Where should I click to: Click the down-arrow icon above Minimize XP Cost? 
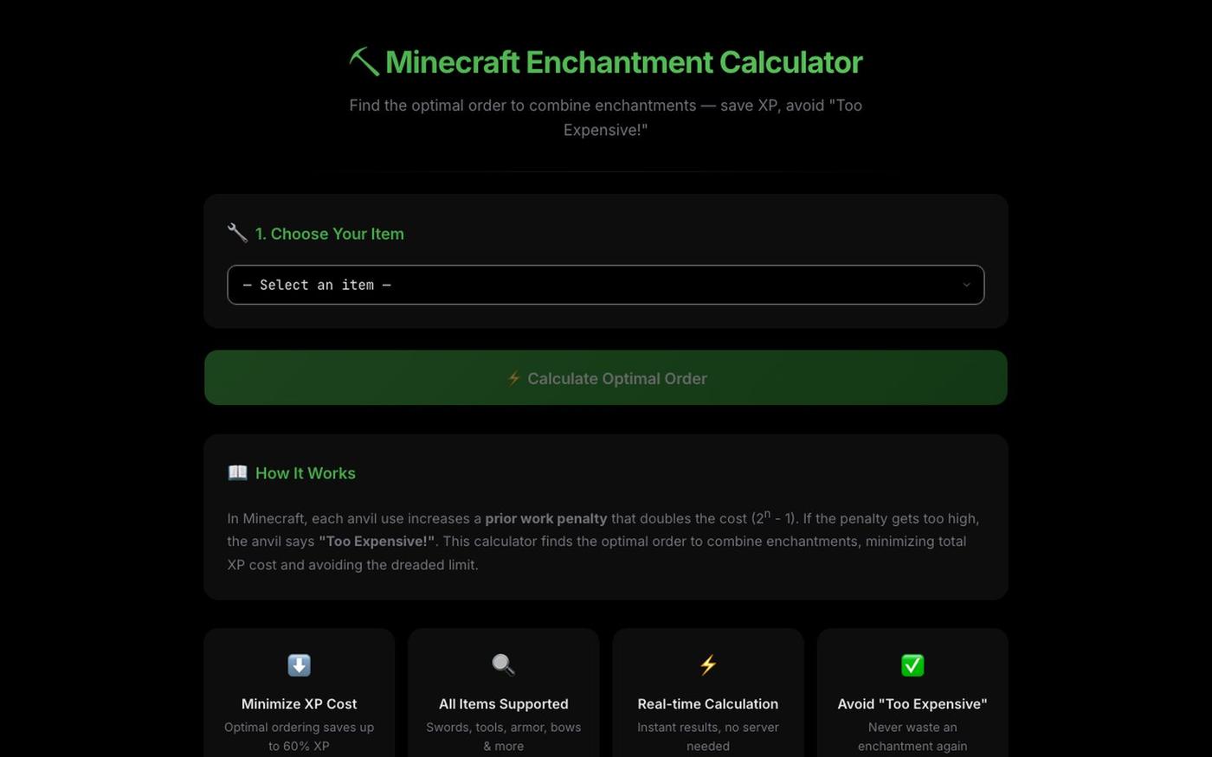pos(299,664)
